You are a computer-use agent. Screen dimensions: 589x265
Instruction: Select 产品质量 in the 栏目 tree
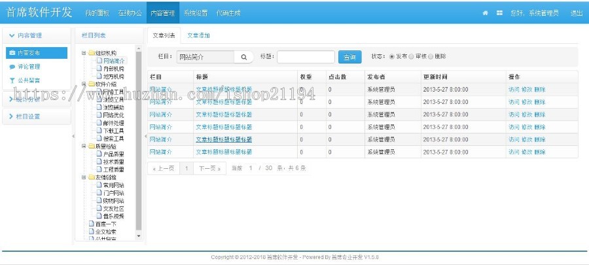pyautogui.click(x=113, y=154)
